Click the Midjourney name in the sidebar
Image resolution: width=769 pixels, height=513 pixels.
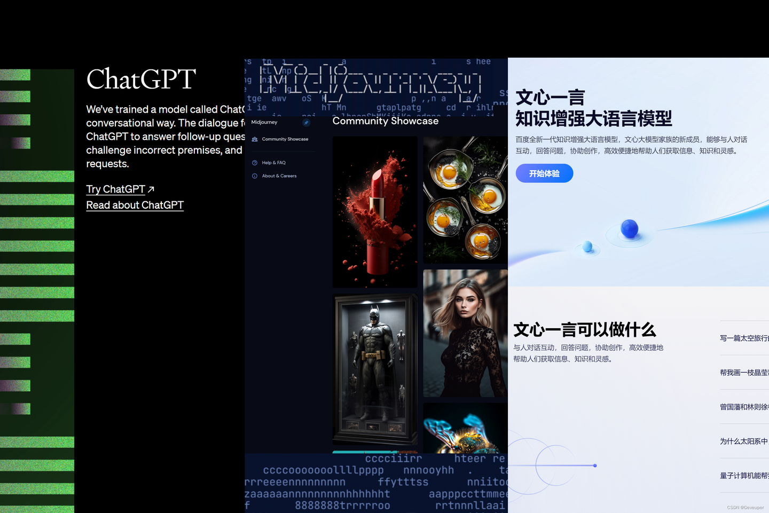pyautogui.click(x=264, y=122)
